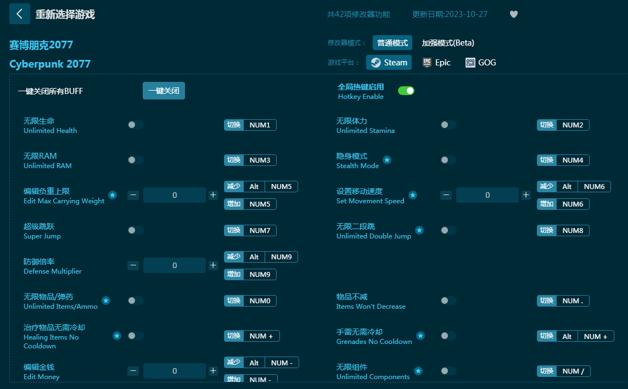Click the star icon beside Stealth Mode
Screen dimensions: 628x389
click(x=387, y=160)
